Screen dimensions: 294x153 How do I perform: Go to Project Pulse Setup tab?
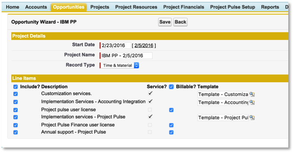pos(233,7)
